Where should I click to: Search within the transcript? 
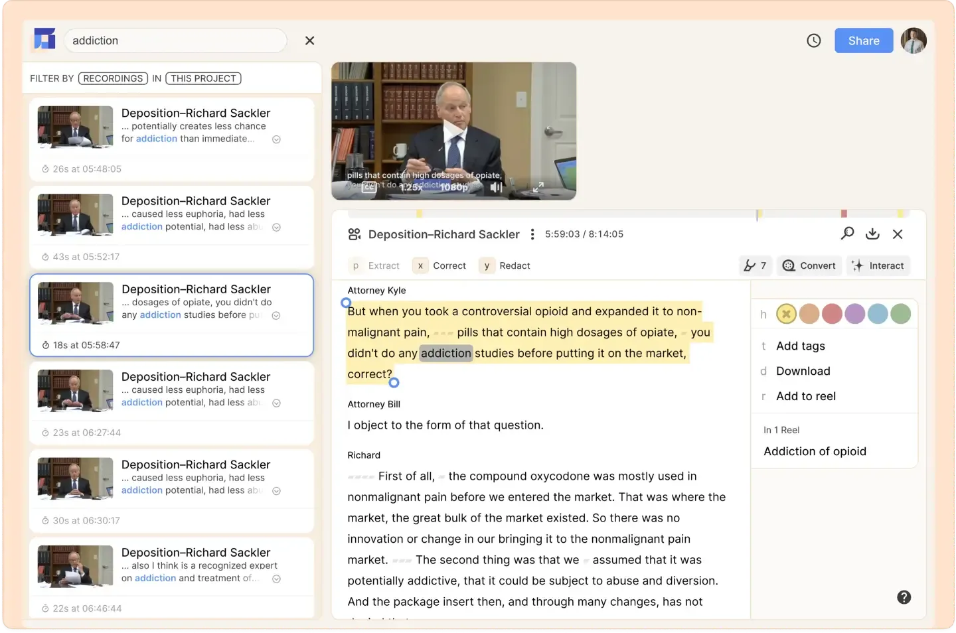[x=847, y=234]
